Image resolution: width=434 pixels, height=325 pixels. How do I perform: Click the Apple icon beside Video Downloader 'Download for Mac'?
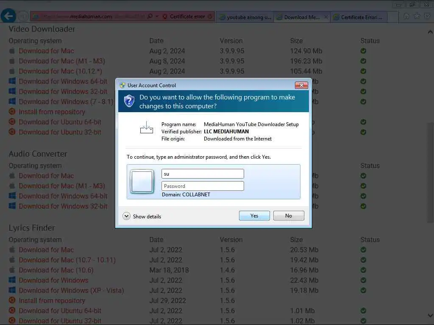pyautogui.click(x=12, y=51)
